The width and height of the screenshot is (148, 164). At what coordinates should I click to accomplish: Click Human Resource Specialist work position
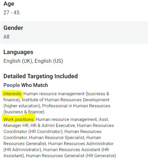57,138
